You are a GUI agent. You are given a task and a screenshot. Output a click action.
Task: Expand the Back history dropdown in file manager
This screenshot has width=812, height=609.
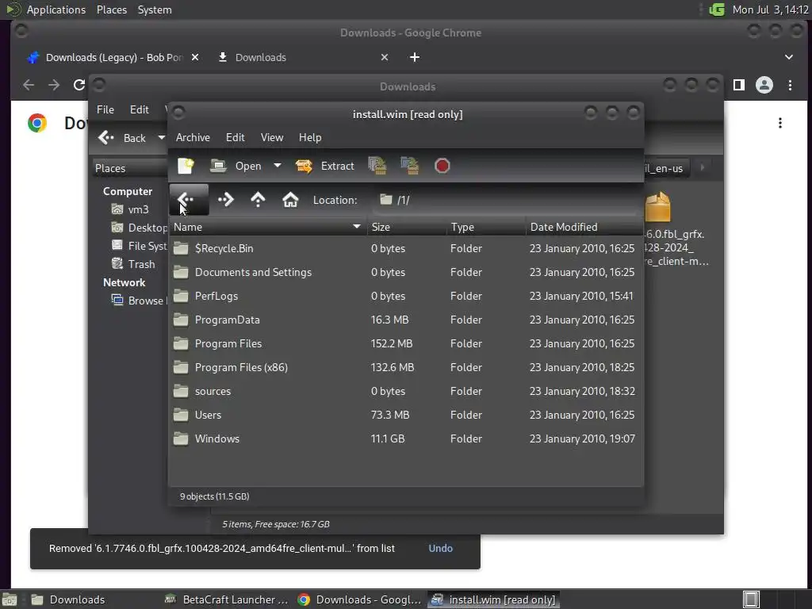click(x=161, y=138)
